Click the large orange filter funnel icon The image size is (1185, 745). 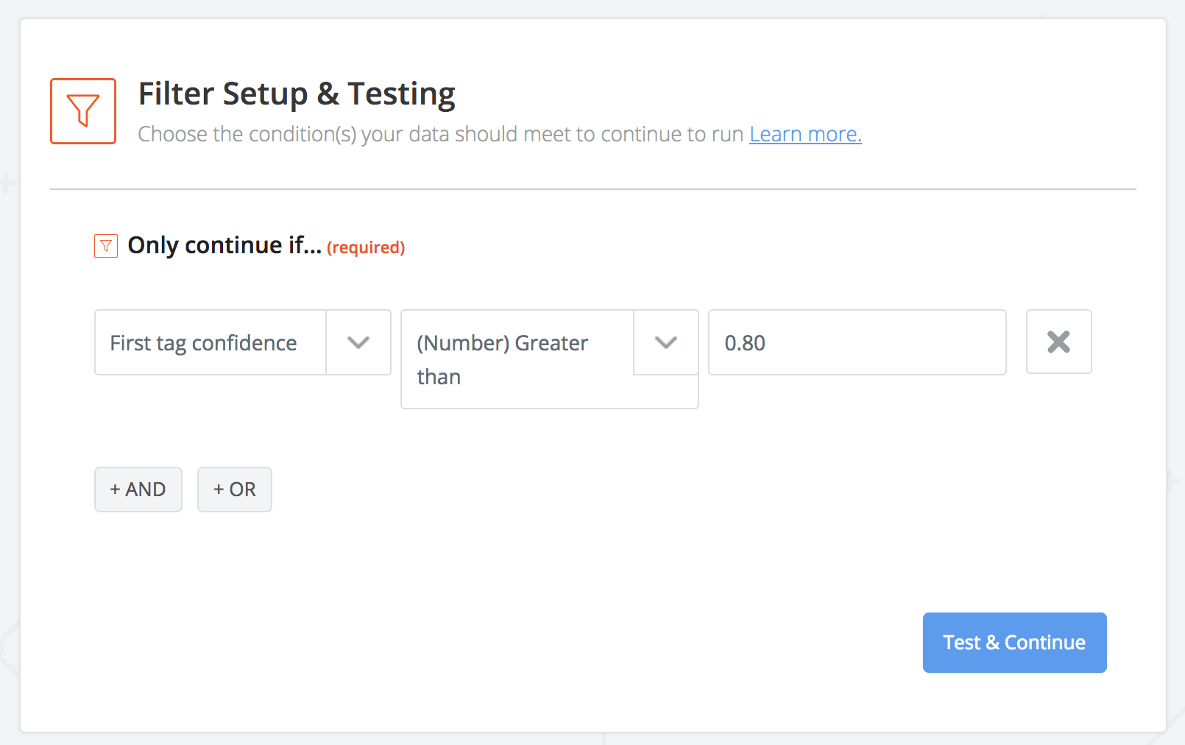pos(83,111)
